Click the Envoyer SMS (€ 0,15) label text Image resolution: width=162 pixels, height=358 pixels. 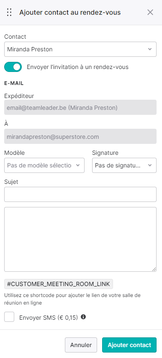pyautogui.click(x=49, y=318)
